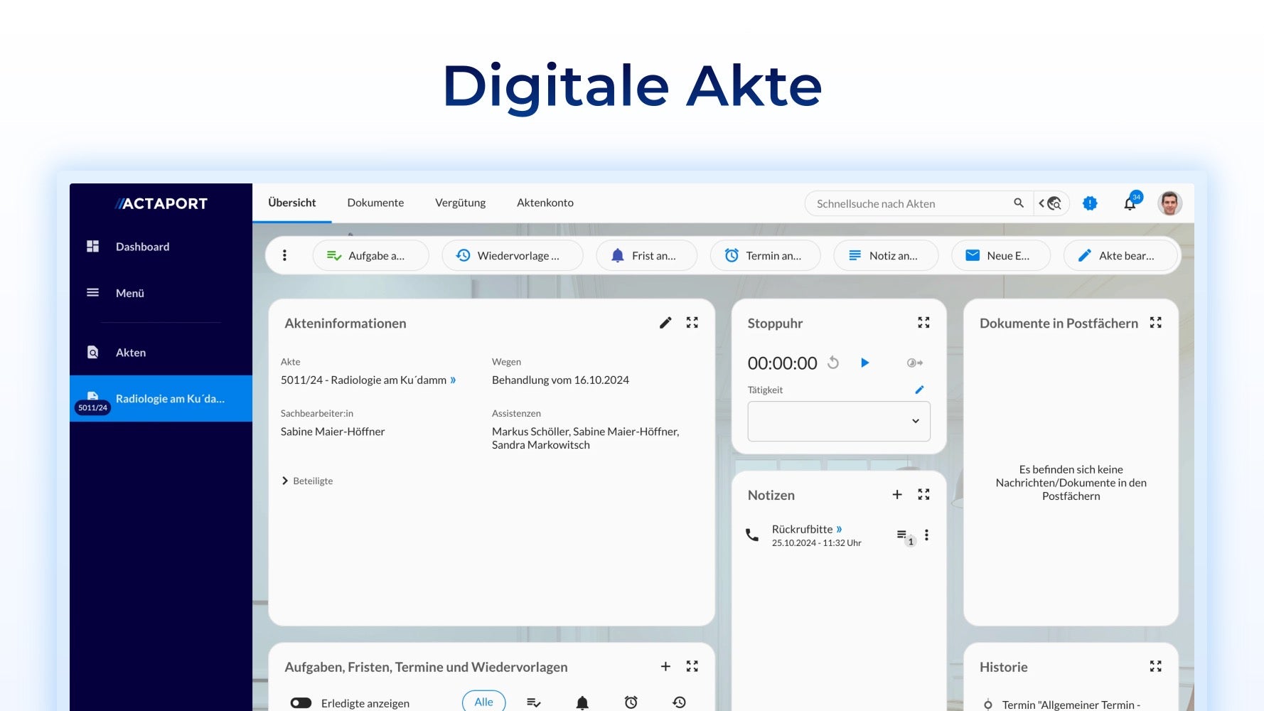The width and height of the screenshot is (1264, 711).
Task: Maximize the Dokumente in Postfächern panel
Action: (x=1156, y=323)
